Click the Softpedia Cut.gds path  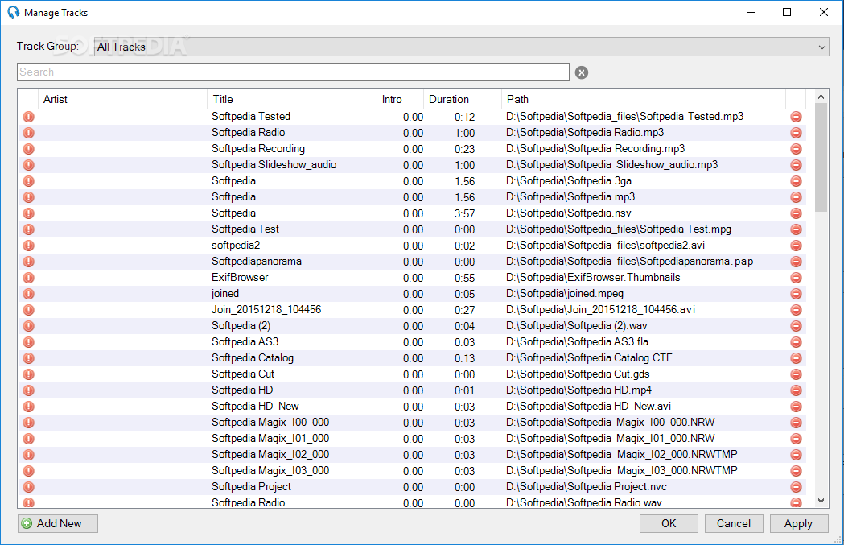pyautogui.click(x=578, y=374)
